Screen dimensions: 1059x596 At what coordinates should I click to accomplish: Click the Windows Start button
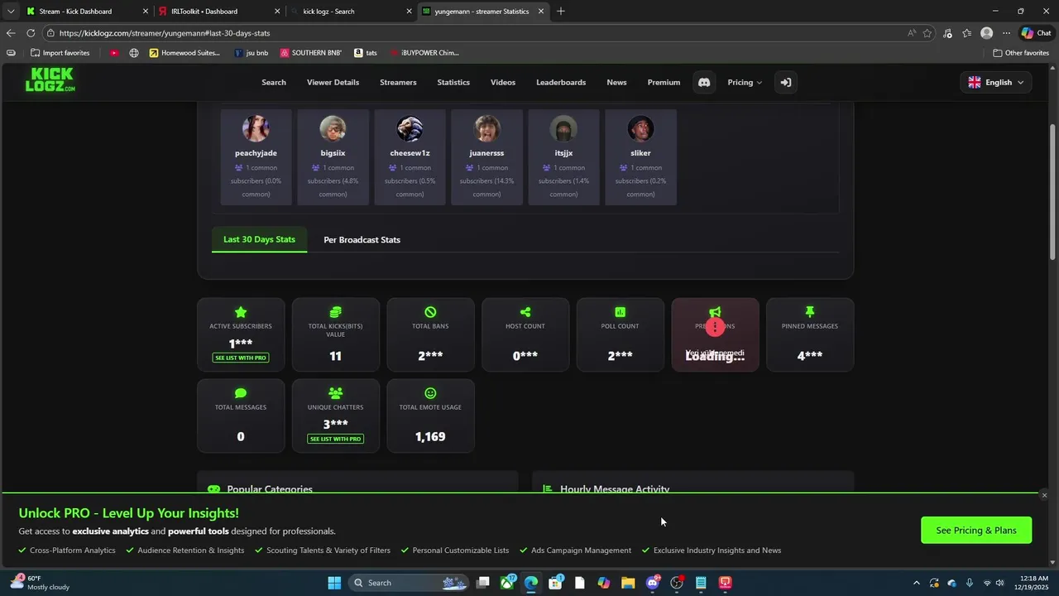pos(334,583)
